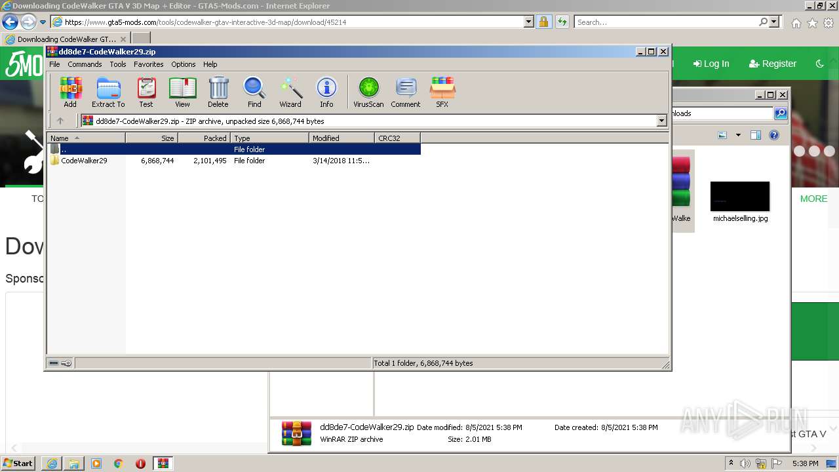Select the CodeWalker29 folder row

[x=234, y=161]
